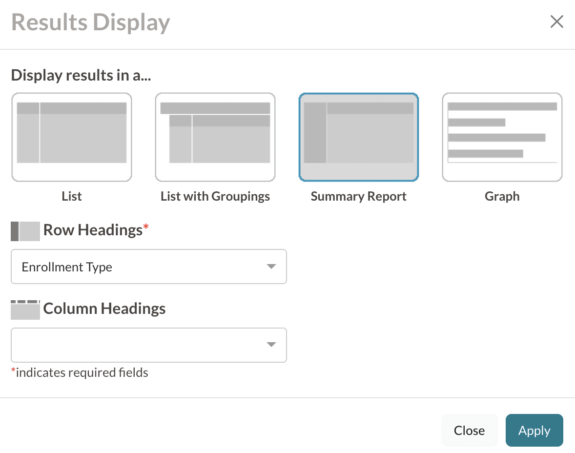Click the "List with Groupings" caption

(x=215, y=196)
